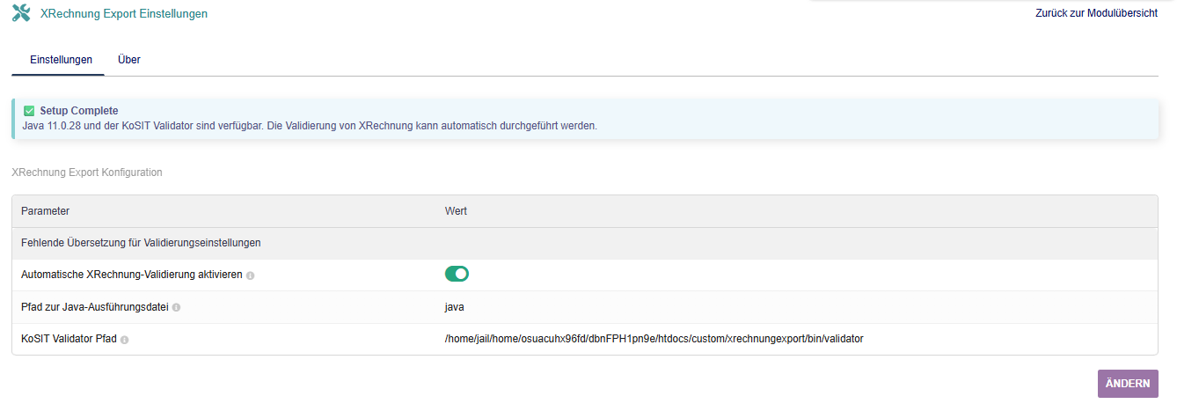1177x411 pixels.
Task: Click the Fehlende Übersetzung section row
Action: coord(585,243)
